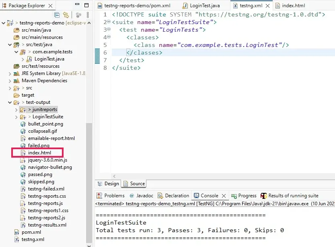The width and height of the screenshot is (335, 247).
Task: Select failed.png file
Action: coord(39,146)
